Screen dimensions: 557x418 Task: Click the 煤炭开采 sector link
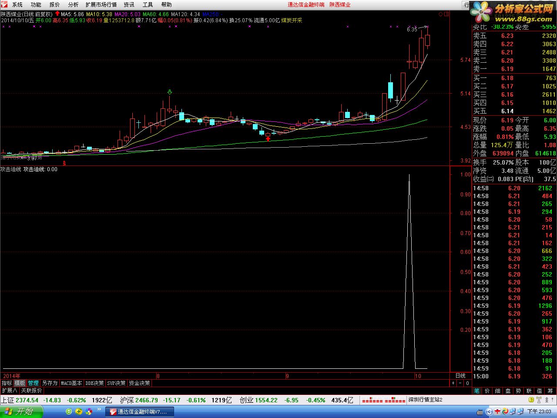(x=292, y=20)
